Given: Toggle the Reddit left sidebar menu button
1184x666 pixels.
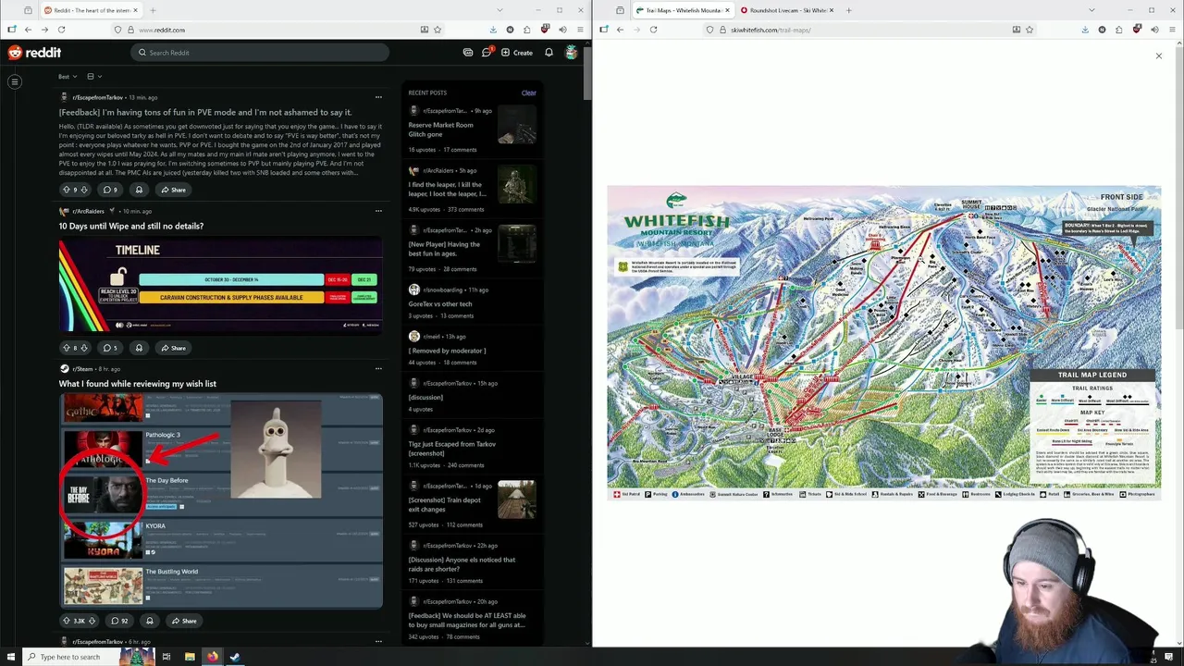Looking at the screenshot, I should (x=15, y=82).
